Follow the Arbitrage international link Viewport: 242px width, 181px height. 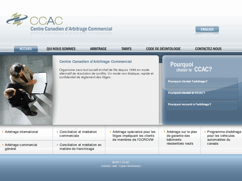coord(21,132)
